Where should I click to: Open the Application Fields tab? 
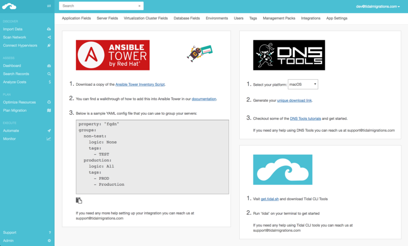coord(76,18)
